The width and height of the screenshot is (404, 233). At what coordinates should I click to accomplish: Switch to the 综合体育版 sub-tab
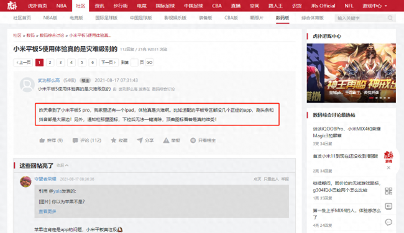pos(312,18)
